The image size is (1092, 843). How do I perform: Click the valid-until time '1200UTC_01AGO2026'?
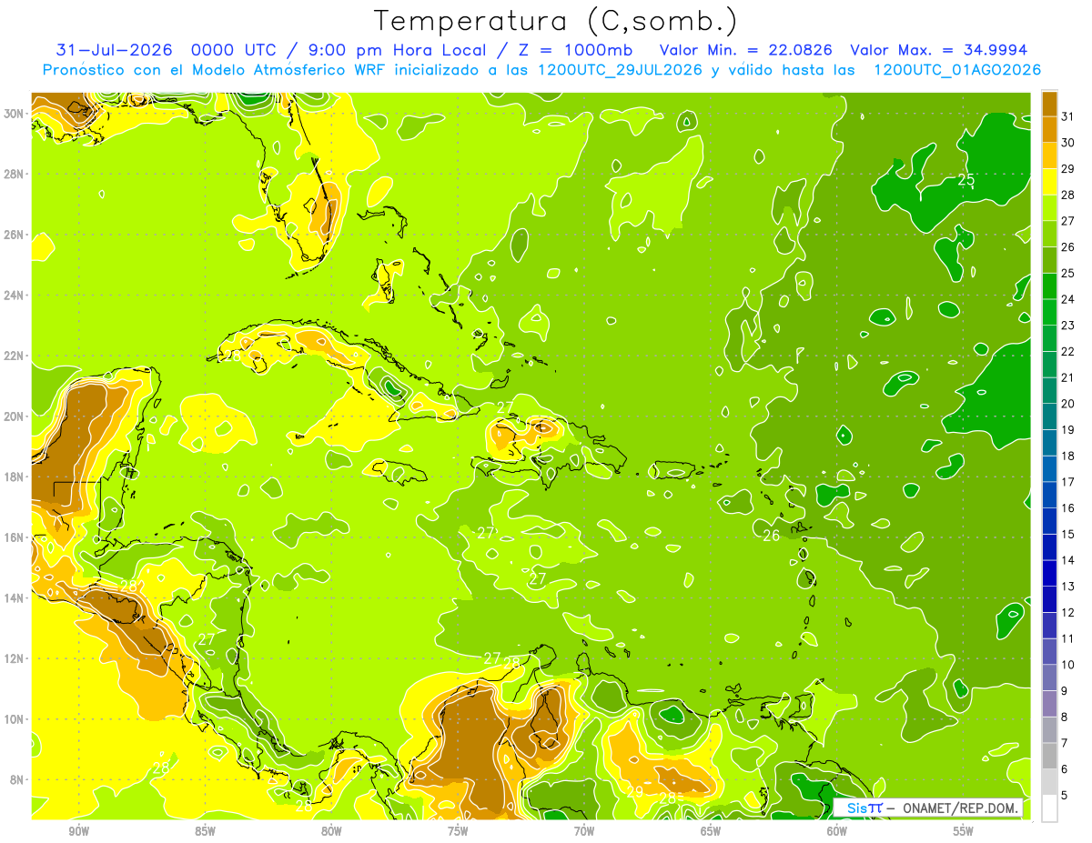[x=957, y=70]
